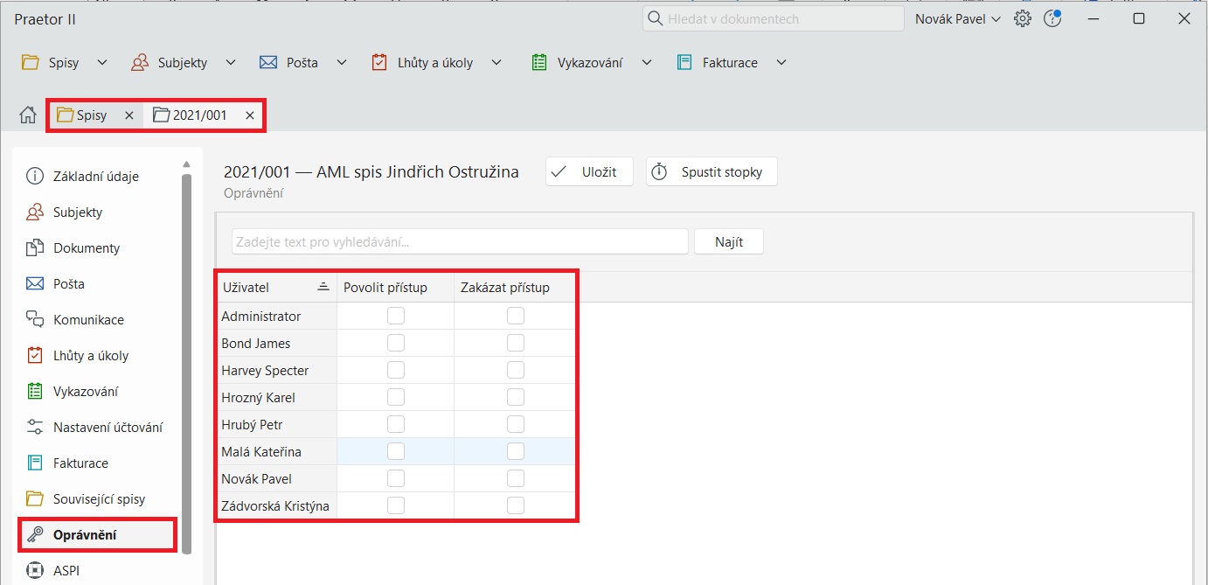Screen dimensions: 1208x585
Task: Check Zakázat přístup for Malá Kateřina
Action: (516, 451)
